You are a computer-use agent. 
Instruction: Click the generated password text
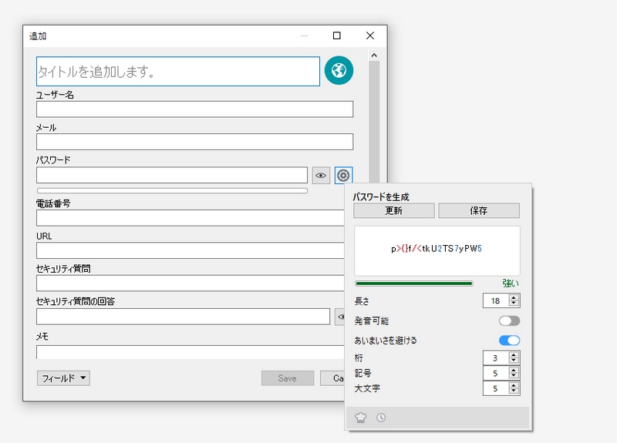(x=437, y=248)
